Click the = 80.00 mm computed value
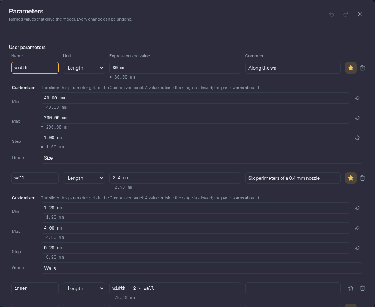The width and height of the screenshot is (375, 307). [122, 77]
